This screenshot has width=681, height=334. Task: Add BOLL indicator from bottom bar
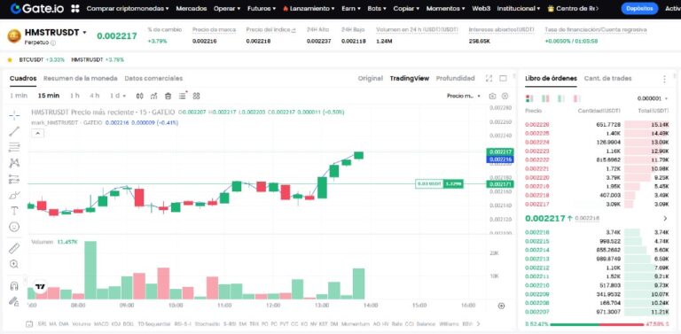129,324
